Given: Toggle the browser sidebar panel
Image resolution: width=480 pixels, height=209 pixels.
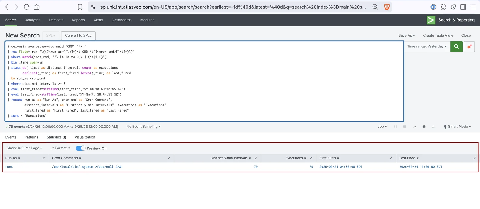Looking at the screenshot, I should tap(463, 7).
